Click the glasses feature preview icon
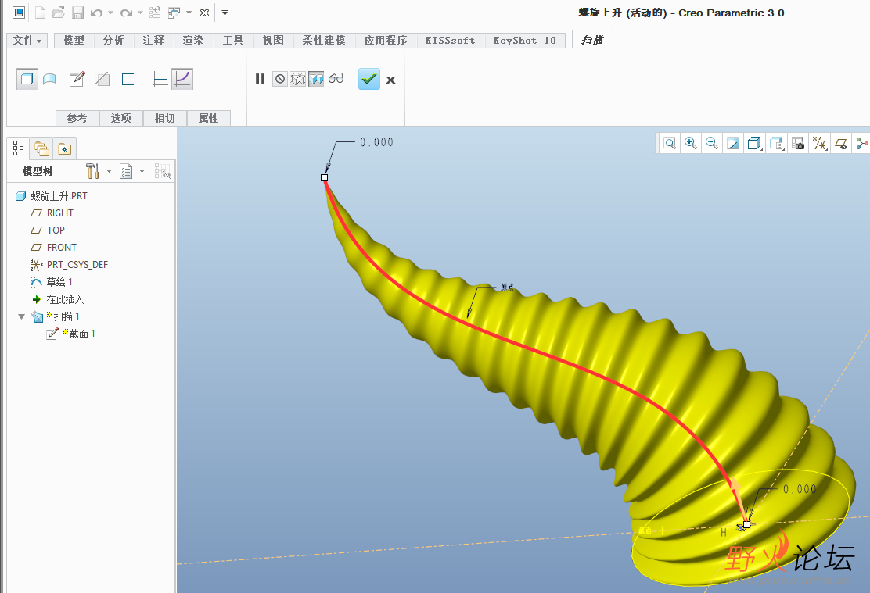870x593 pixels. 336,79
